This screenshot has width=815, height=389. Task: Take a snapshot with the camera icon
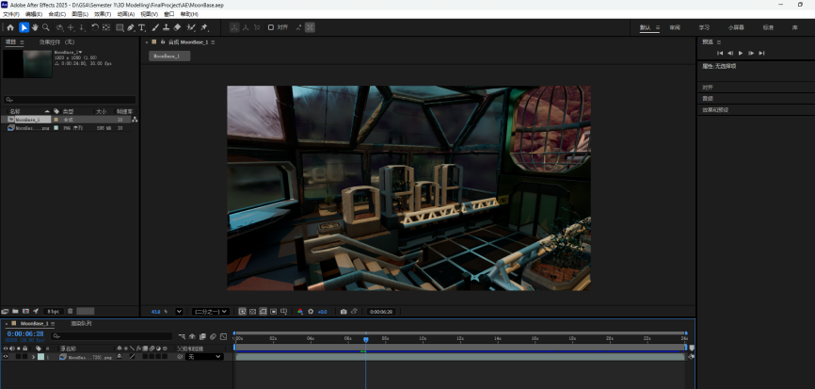click(x=344, y=312)
